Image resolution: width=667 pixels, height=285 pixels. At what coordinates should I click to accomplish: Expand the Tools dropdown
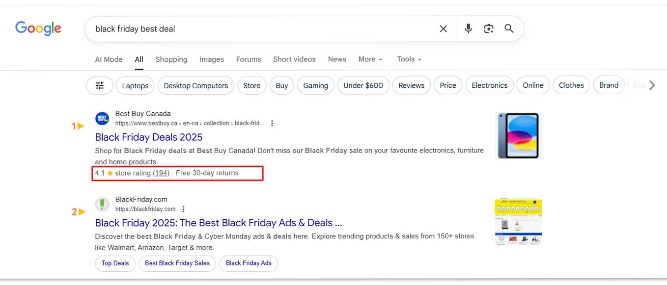click(x=409, y=59)
